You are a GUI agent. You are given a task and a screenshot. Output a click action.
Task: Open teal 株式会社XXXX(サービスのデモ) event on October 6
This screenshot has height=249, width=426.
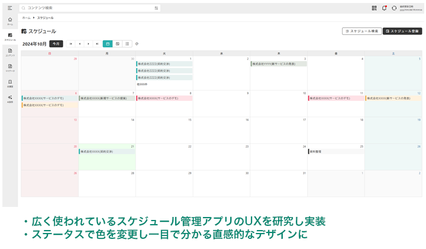point(50,98)
